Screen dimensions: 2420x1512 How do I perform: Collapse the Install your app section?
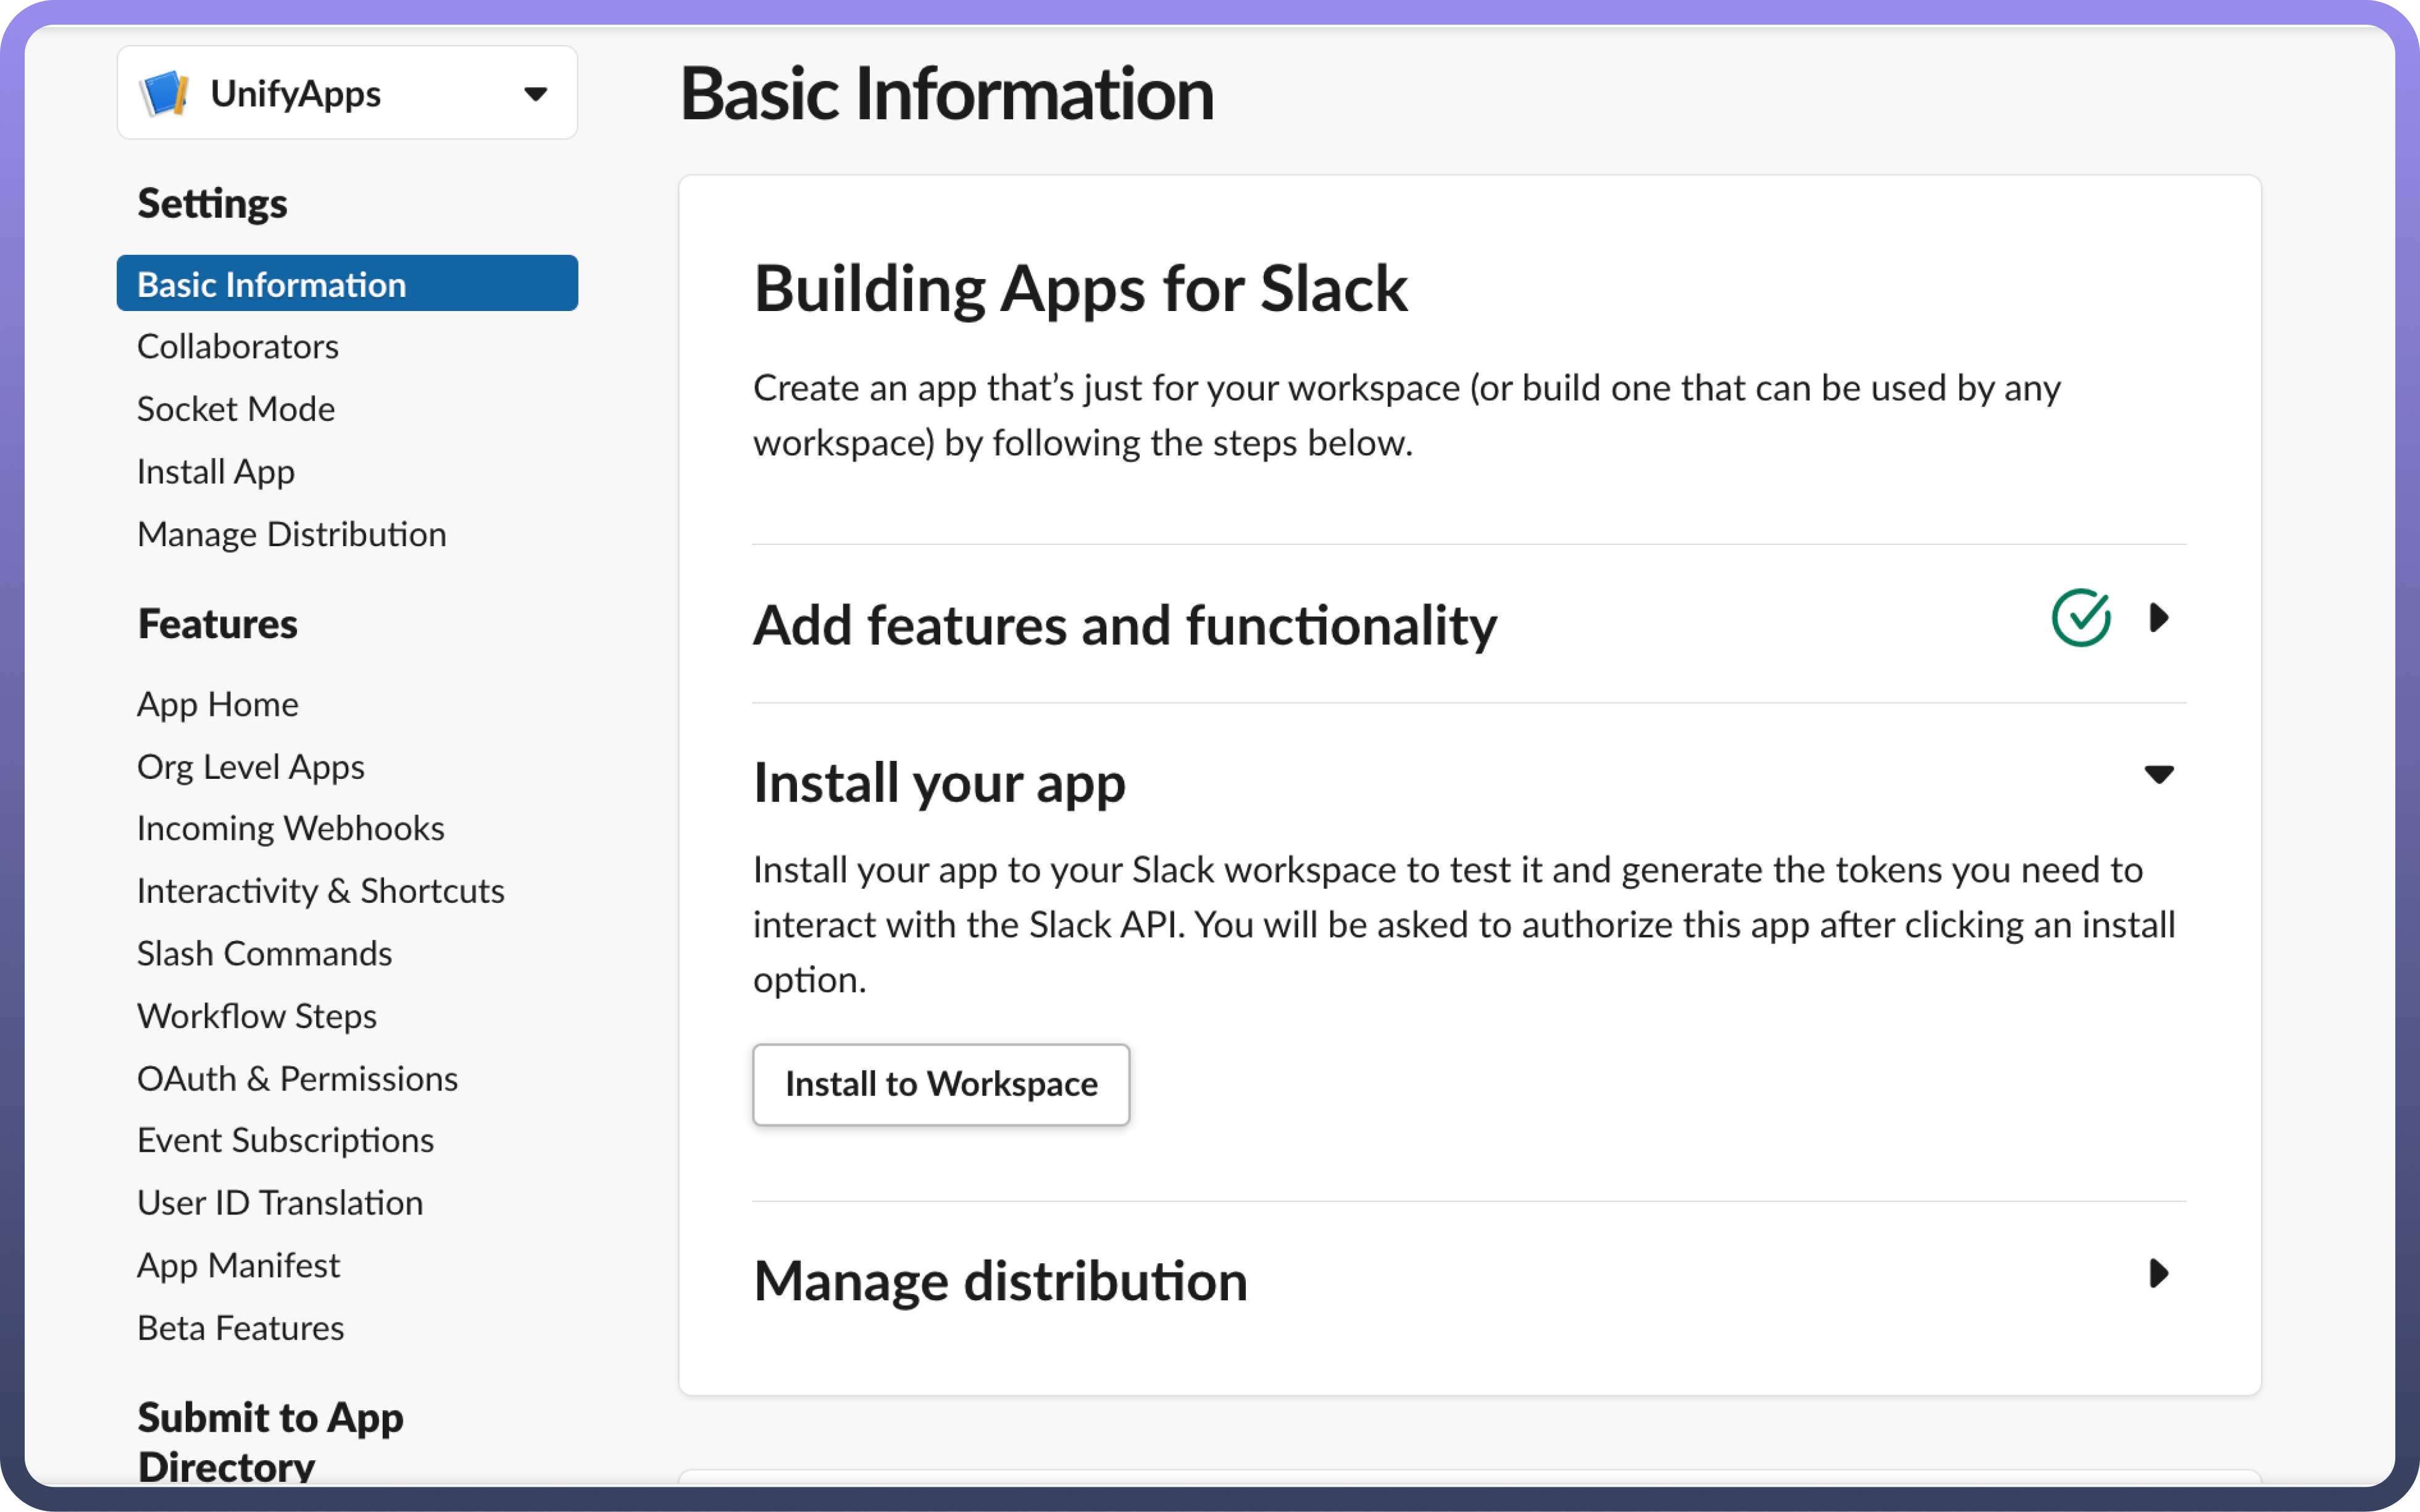coord(2159,775)
